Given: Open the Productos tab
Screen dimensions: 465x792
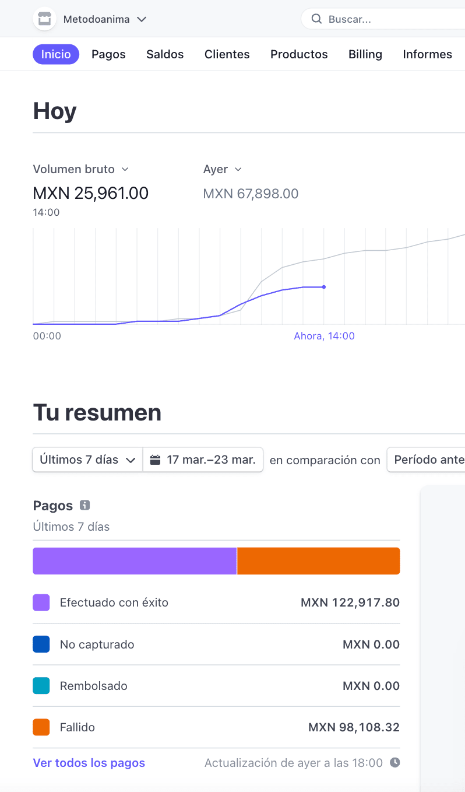Looking at the screenshot, I should pyautogui.click(x=299, y=54).
